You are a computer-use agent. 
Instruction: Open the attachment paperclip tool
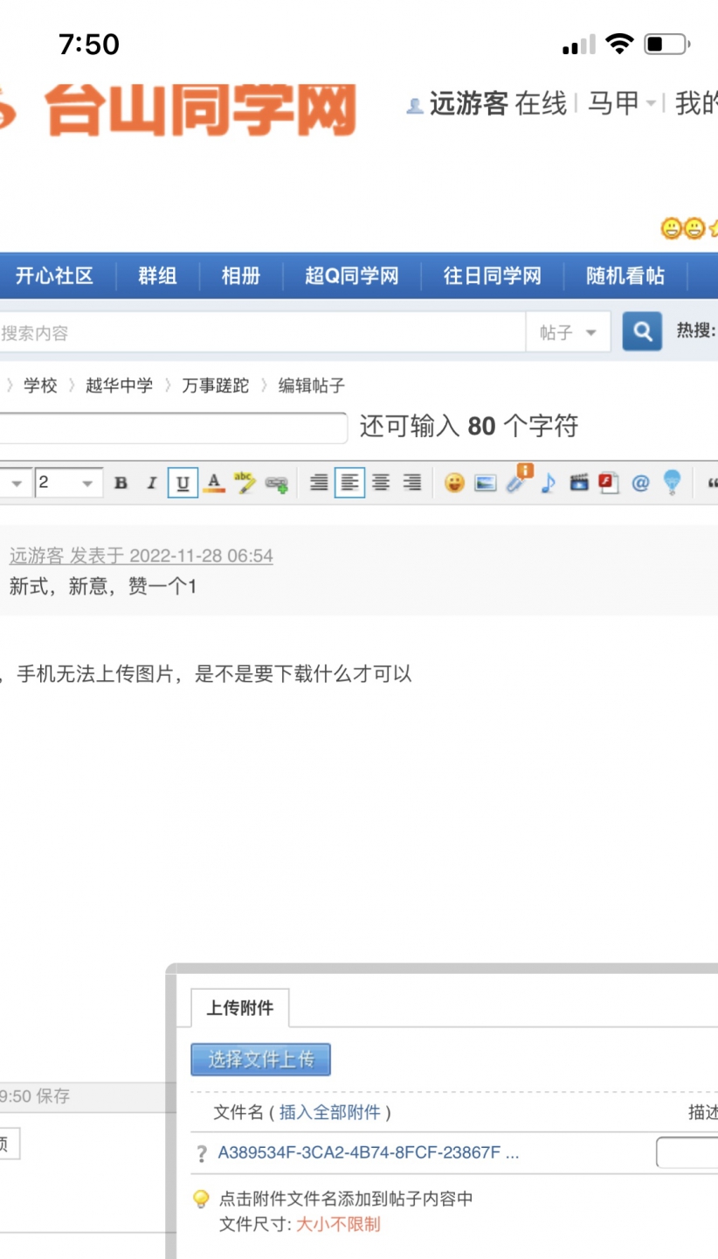tap(518, 483)
